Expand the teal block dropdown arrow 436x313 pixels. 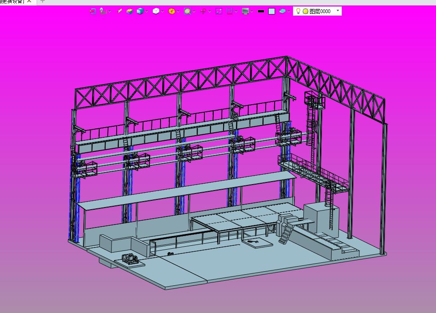[289, 11]
